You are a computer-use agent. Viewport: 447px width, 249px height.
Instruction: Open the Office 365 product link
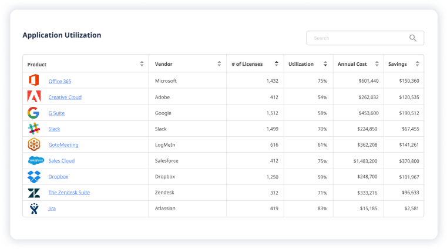click(x=60, y=81)
